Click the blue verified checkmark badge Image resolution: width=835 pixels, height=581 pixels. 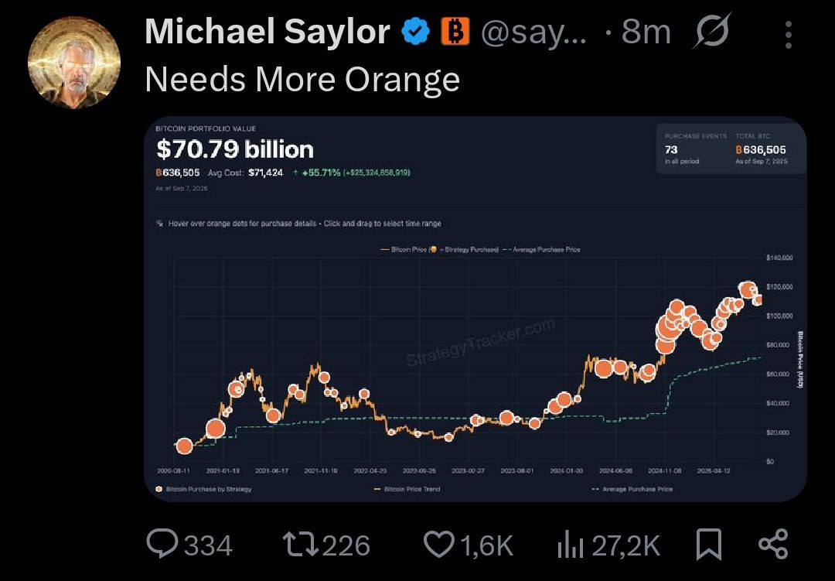[x=415, y=32]
